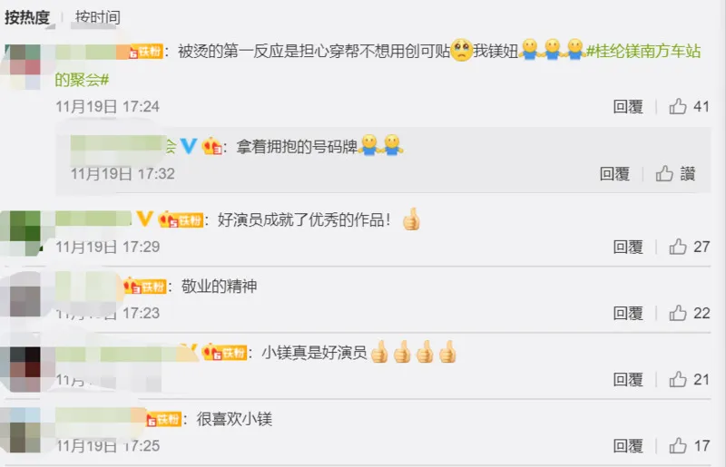Reply to the '敬业的精神' comment
726x467 pixels.
pos(628,313)
